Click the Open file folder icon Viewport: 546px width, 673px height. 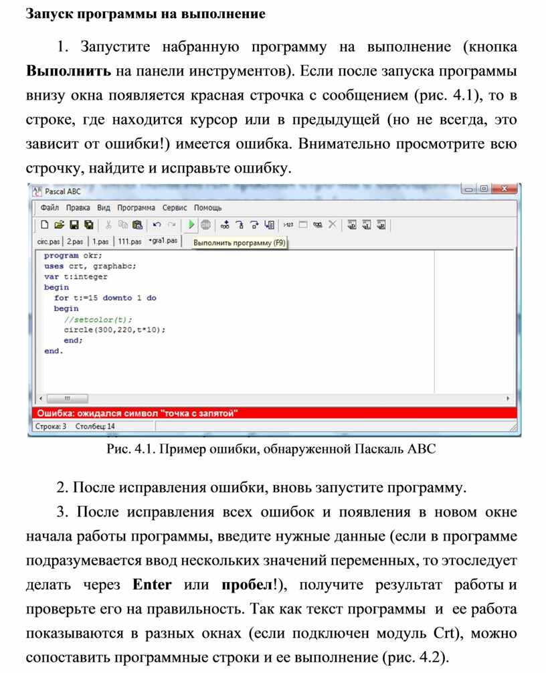pyautogui.click(x=59, y=225)
